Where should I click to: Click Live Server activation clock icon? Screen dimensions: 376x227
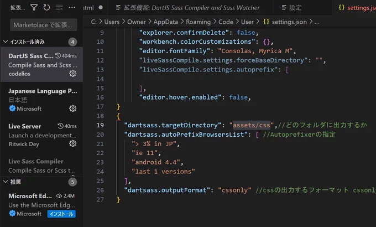pyautogui.click(x=60, y=126)
